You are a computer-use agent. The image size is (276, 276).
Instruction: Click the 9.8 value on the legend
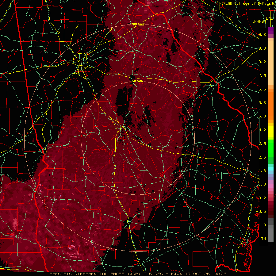click(x=262, y=34)
